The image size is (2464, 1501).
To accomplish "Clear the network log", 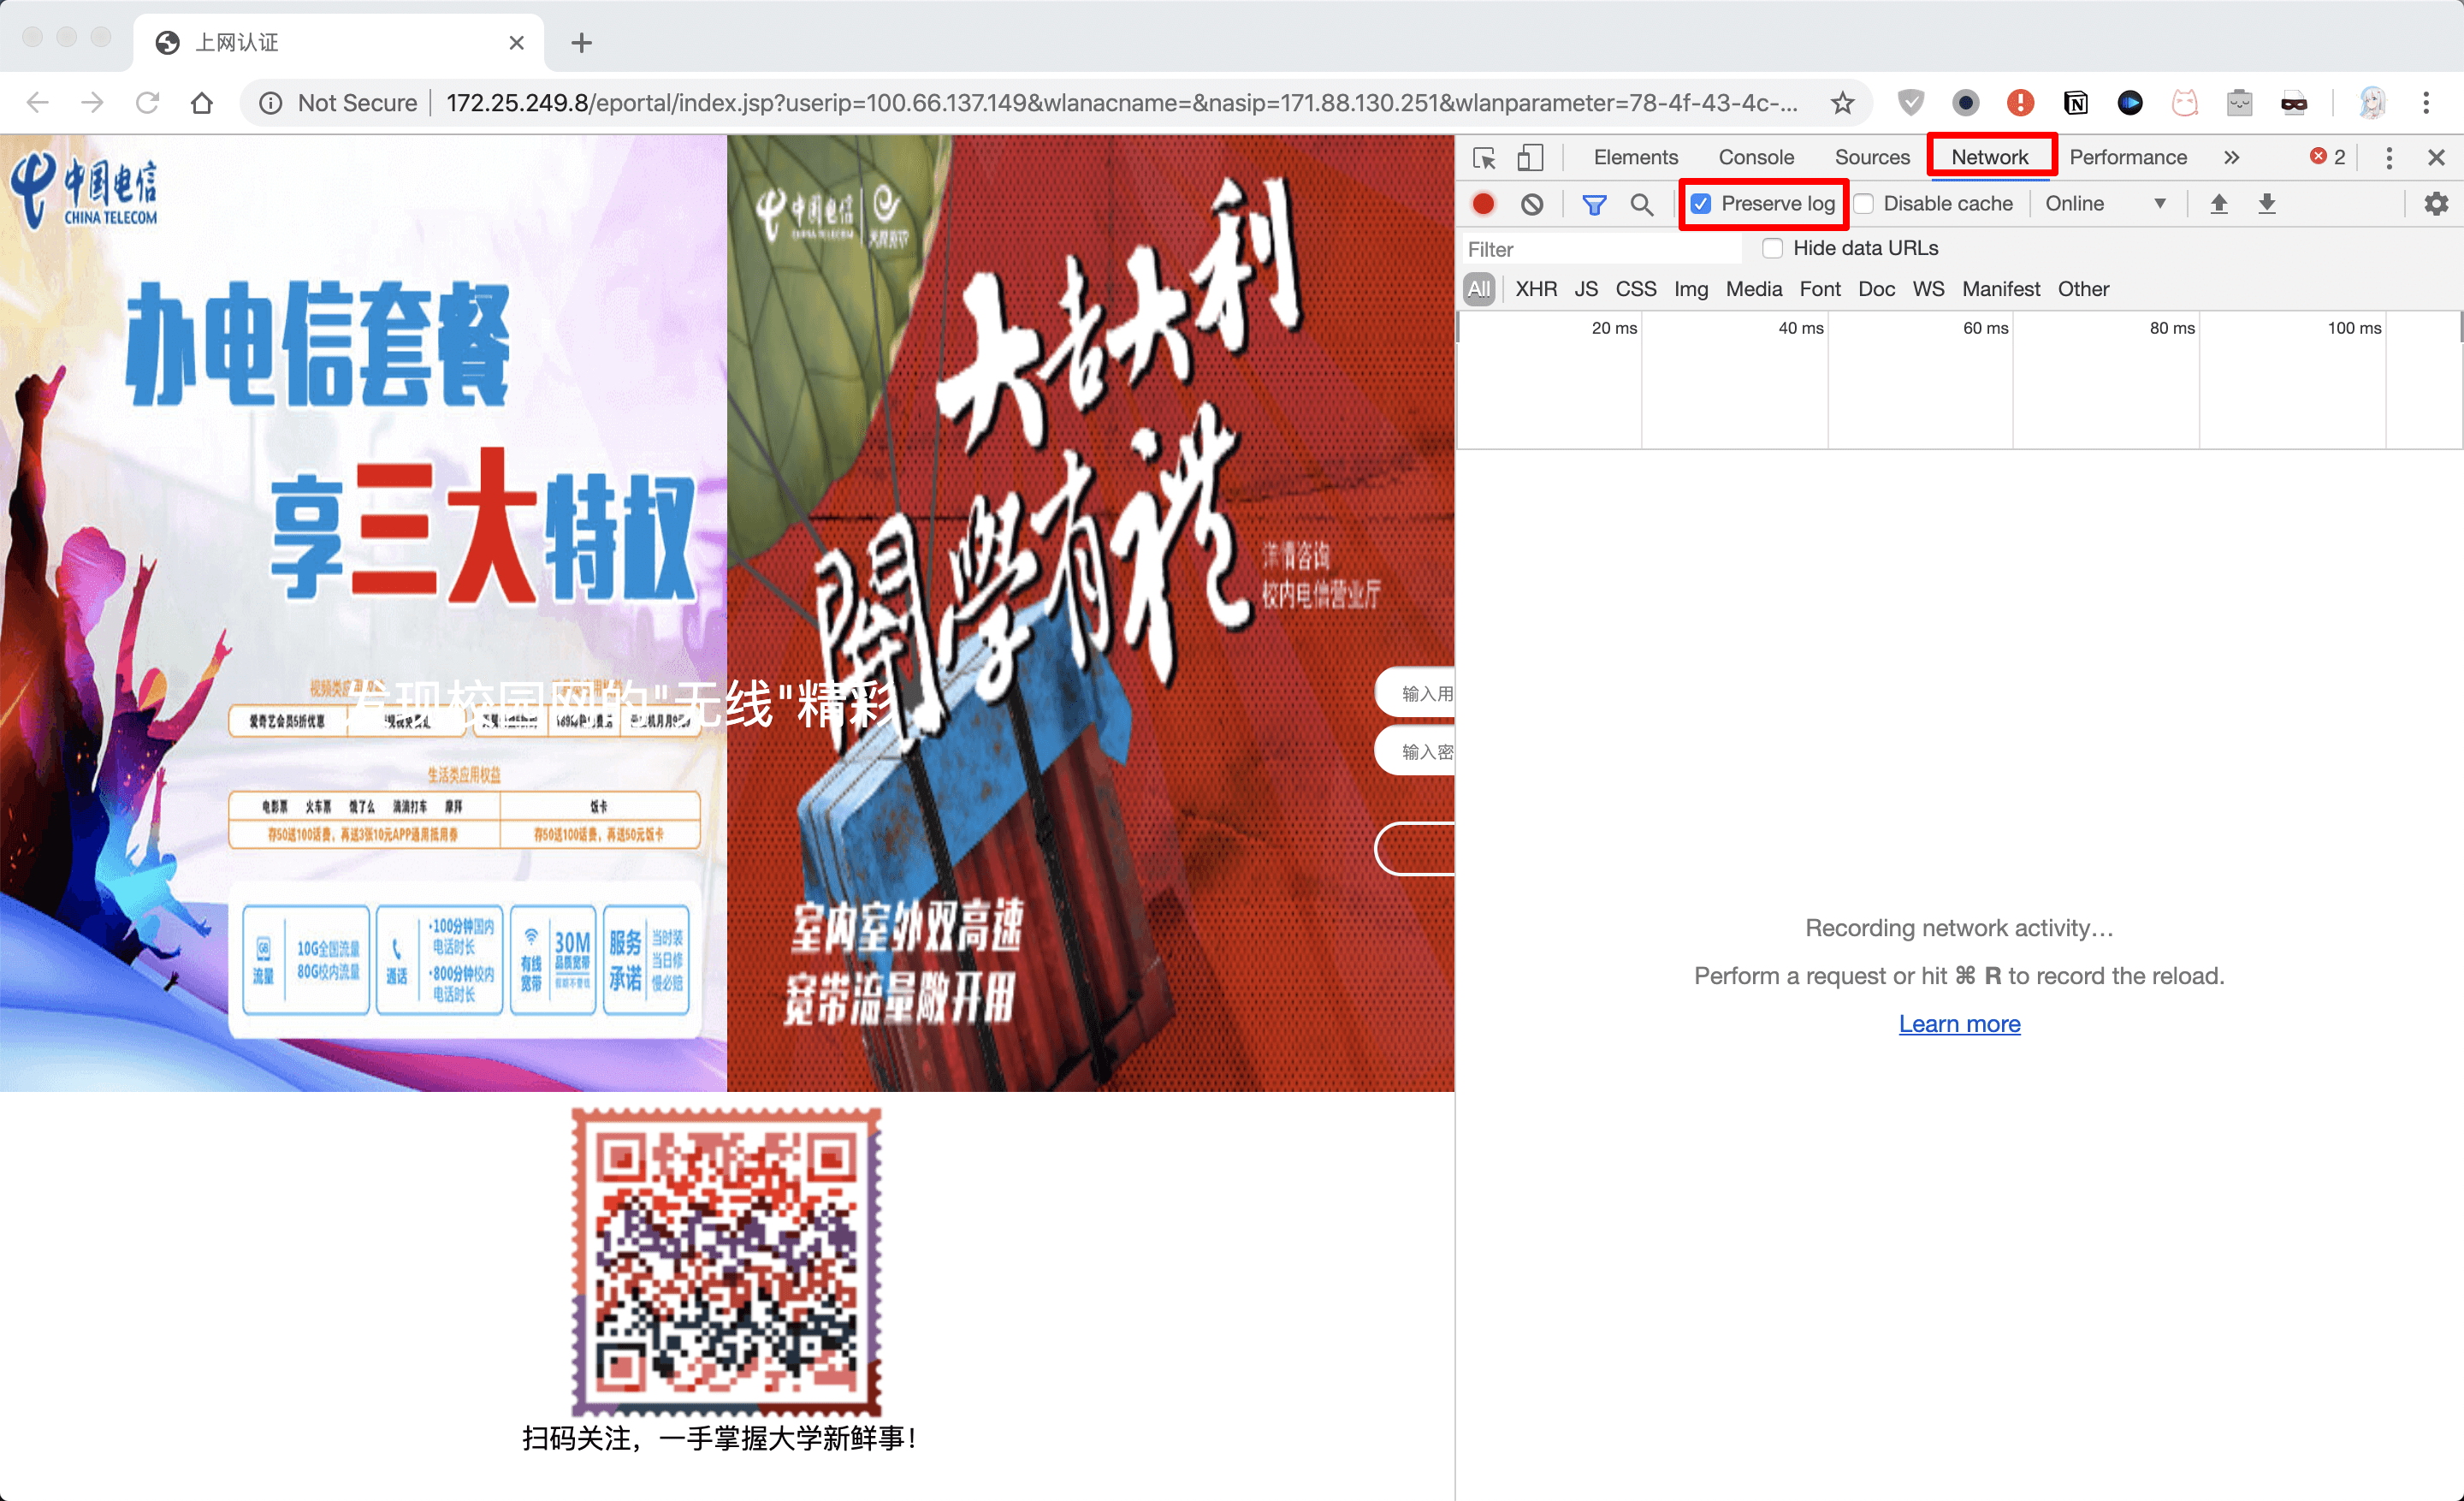I will click(1531, 204).
